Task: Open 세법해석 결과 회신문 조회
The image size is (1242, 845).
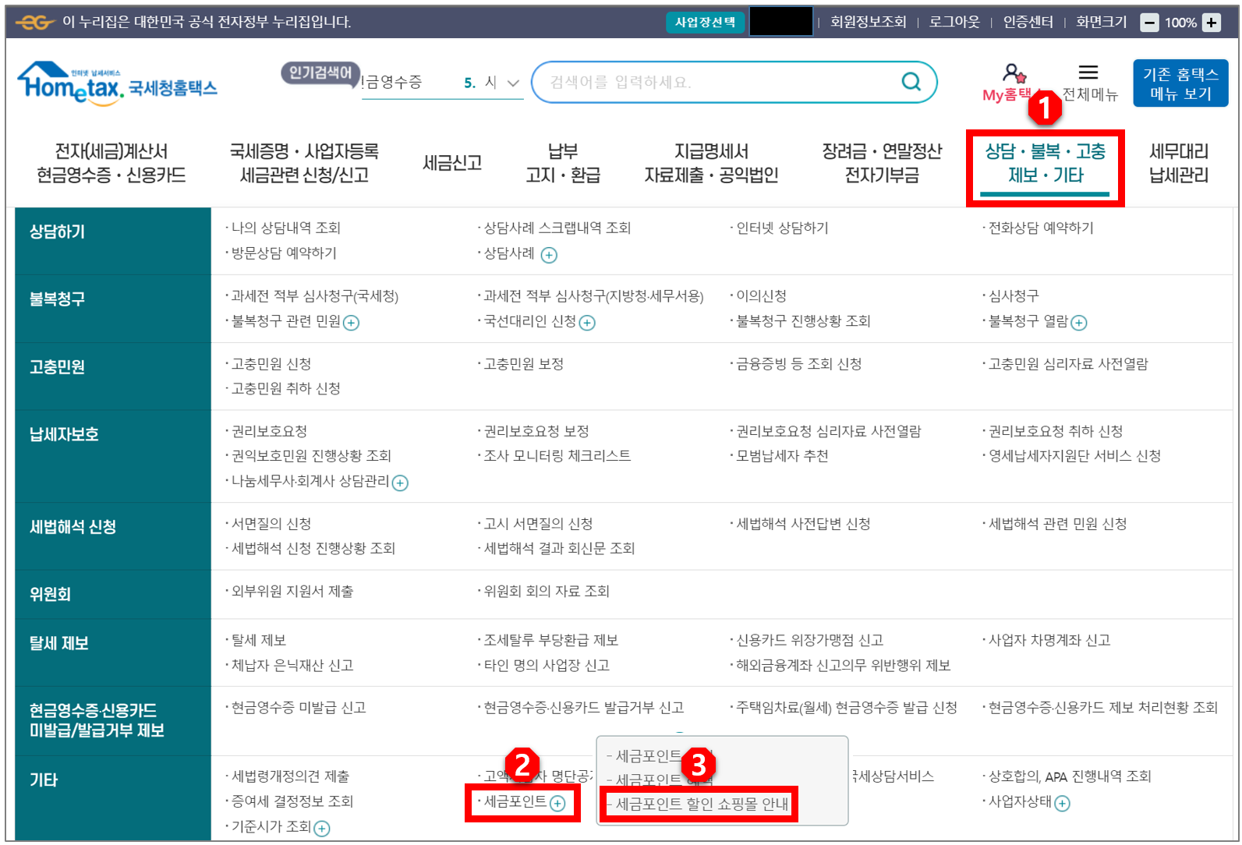Action: [x=559, y=549]
